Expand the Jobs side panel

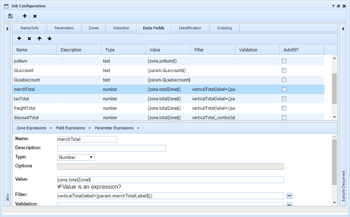(x=7, y=29)
